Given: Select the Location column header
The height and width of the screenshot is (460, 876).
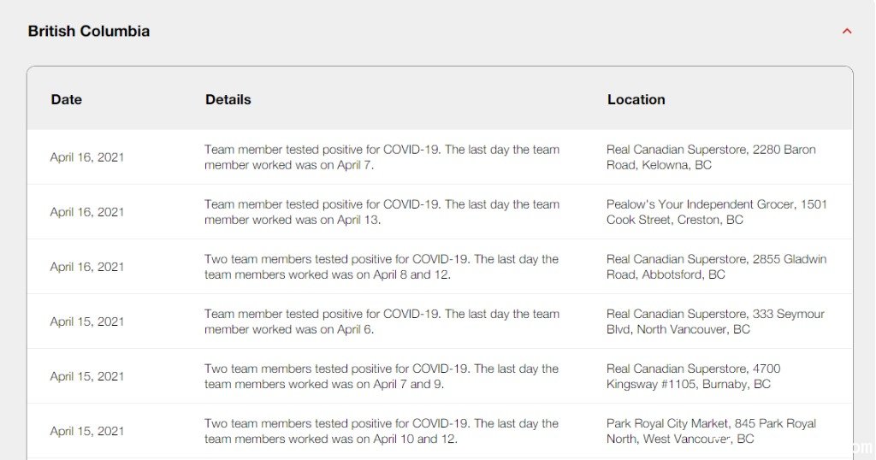Looking at the screenshot, I should pyautogui.click(x=636, y=99).
